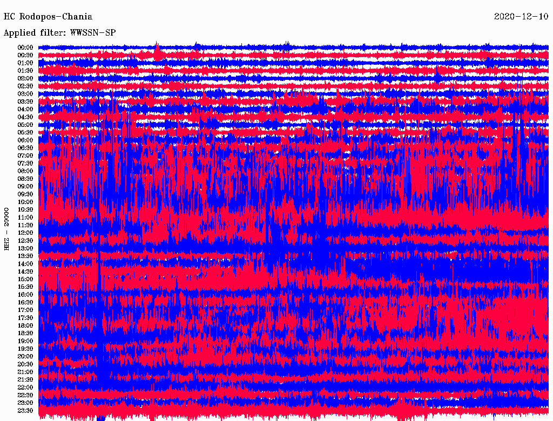Pick the 02:30 time row label

pyautogui.click(x=25, y=86)
